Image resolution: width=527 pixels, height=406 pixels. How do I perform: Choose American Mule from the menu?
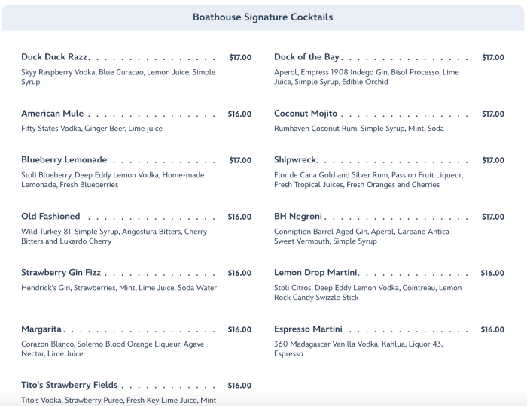tap(52, 114)
